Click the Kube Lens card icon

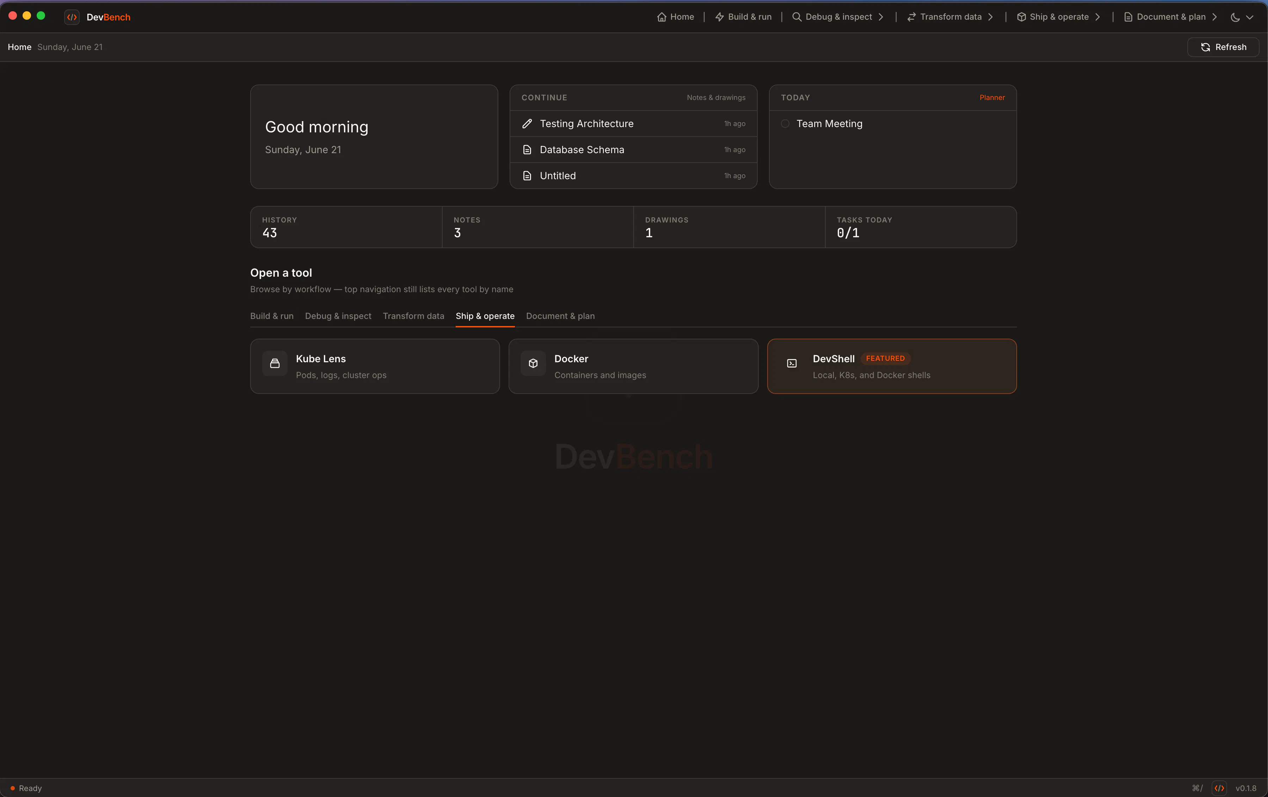(275, 363)
